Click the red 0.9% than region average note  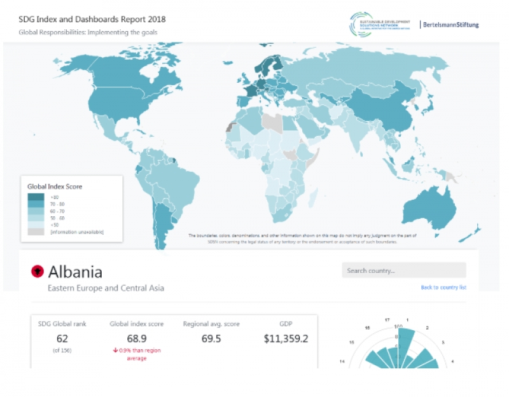(x=137, y=354)
